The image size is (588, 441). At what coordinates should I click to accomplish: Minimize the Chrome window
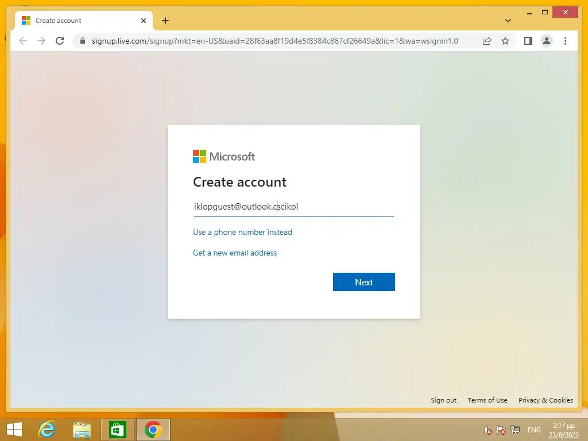529,13
